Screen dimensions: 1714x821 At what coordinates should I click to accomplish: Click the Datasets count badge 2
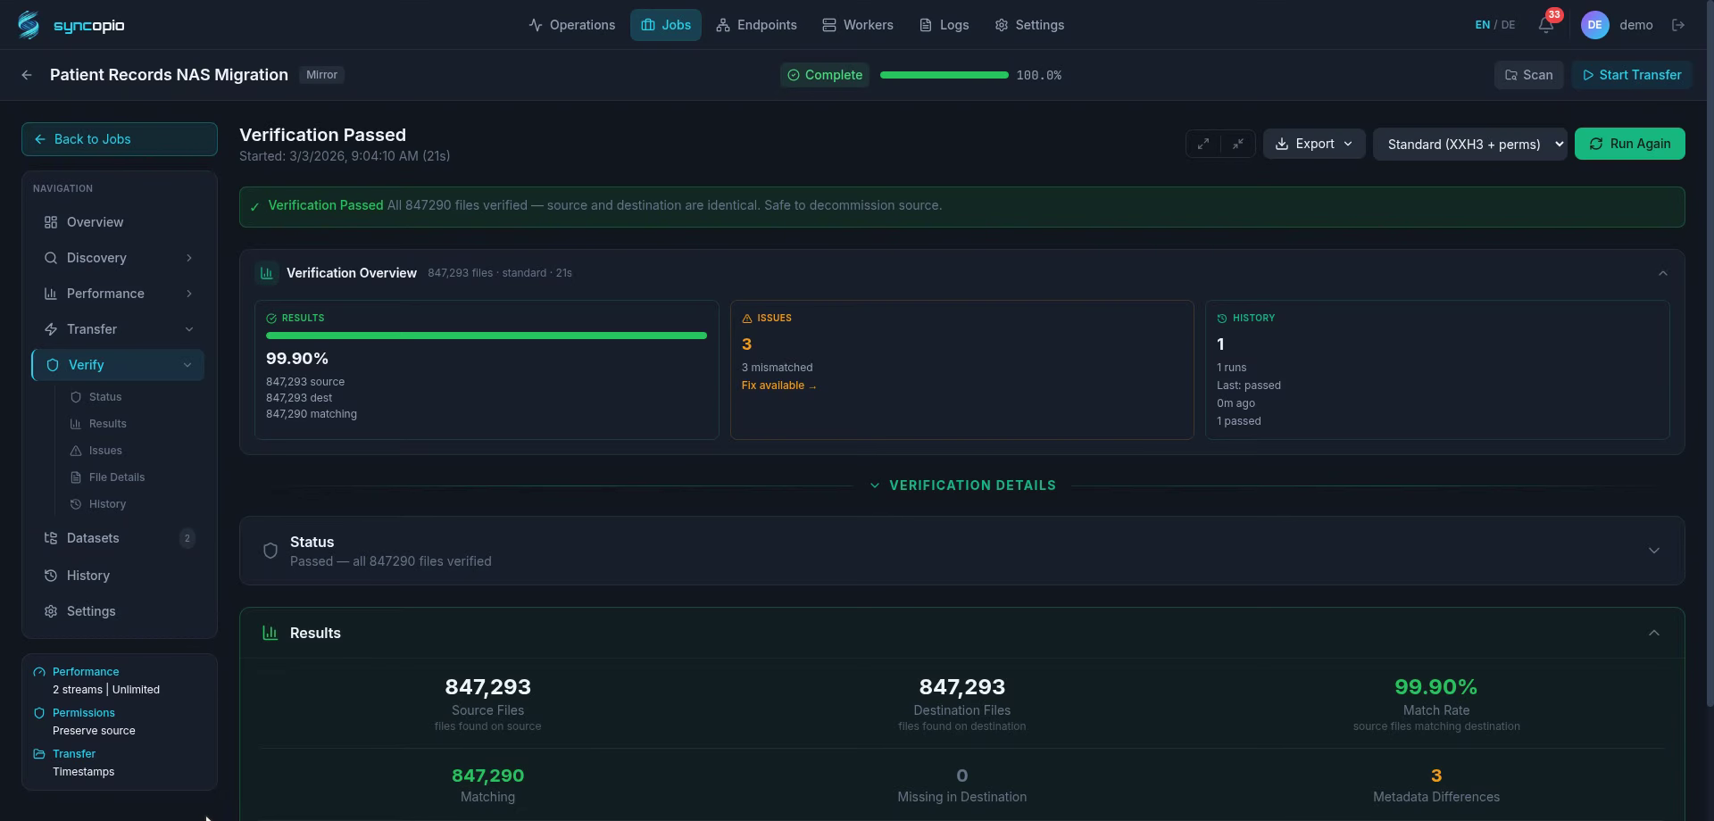point(187,538)
